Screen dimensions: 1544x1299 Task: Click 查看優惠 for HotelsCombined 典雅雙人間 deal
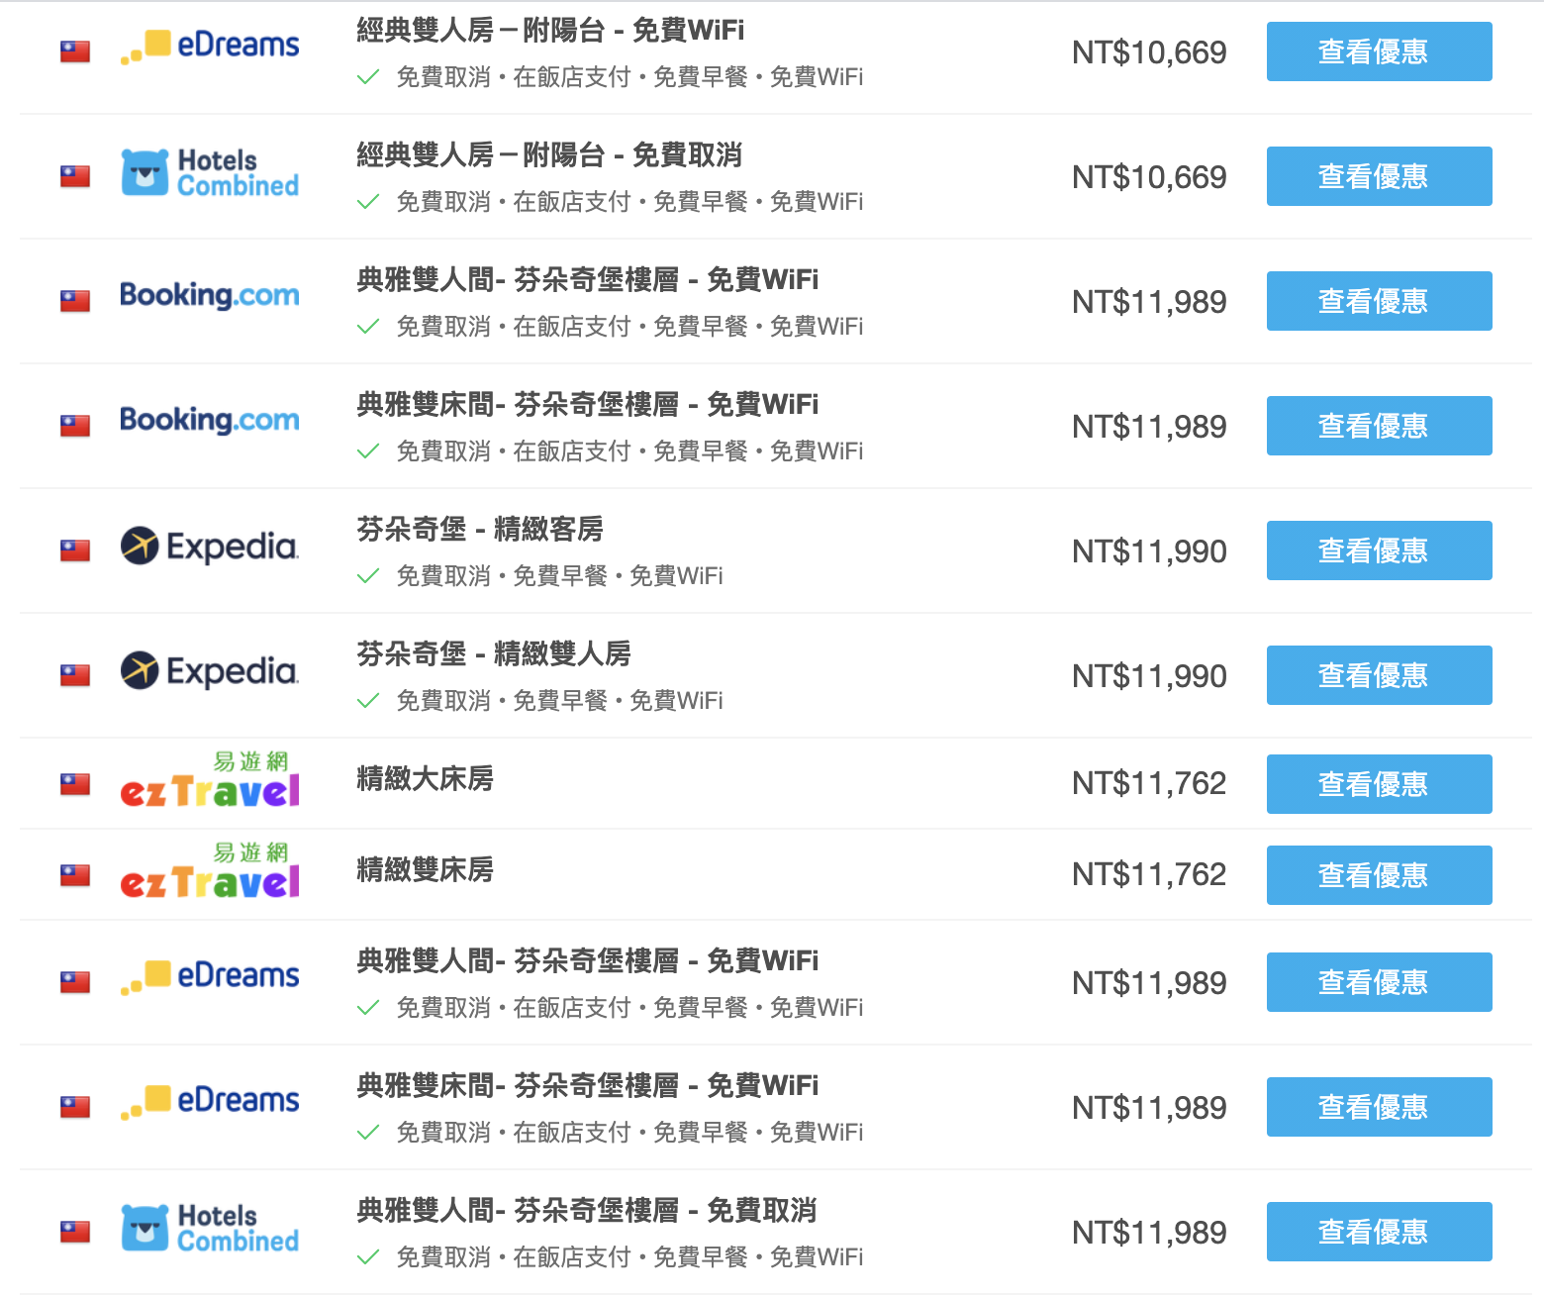1379,1232
